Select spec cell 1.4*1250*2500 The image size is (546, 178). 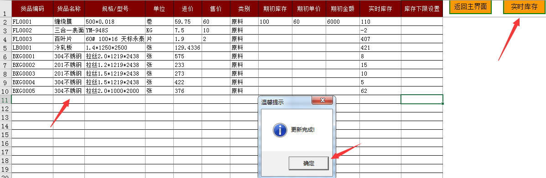(x=115, y=48)
